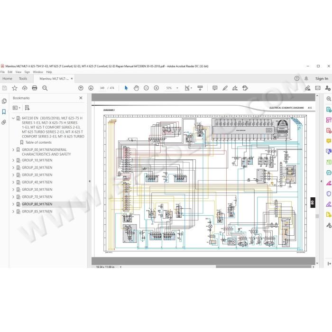Open the Window menu
Viewport: 332px width, 332px height.
pyautogui.click(x=38, y=72)
